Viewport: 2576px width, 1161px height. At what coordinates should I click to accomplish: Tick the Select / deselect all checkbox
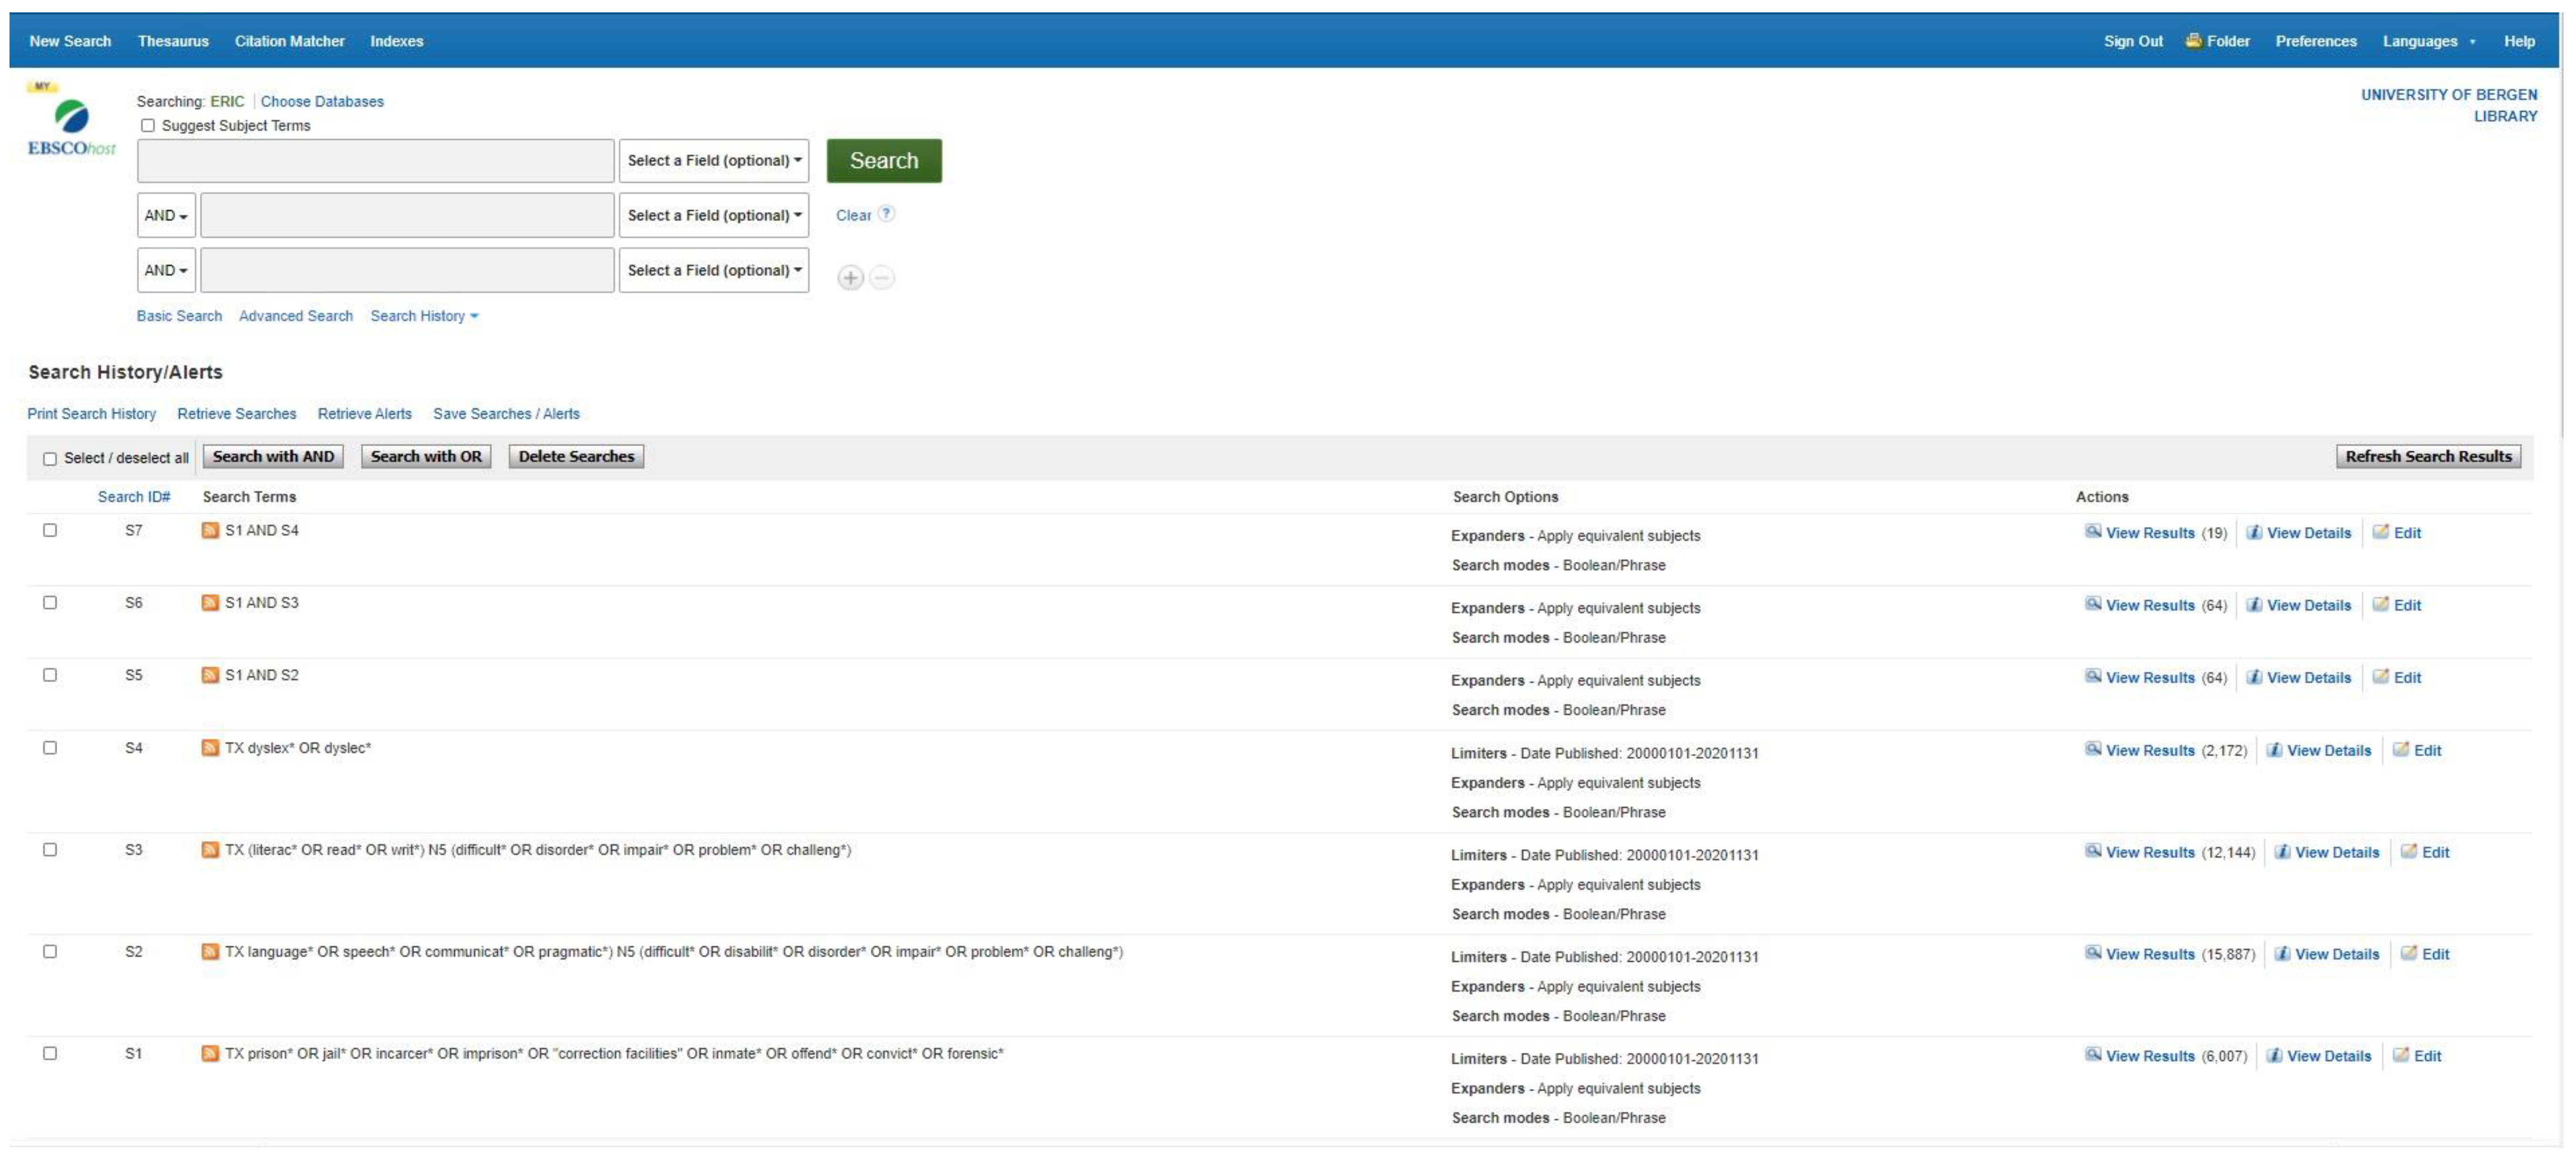coord(50,459)
